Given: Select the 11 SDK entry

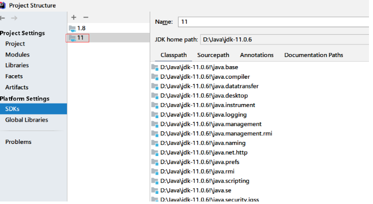Looking at the screenshot, I should coord(109,38).
